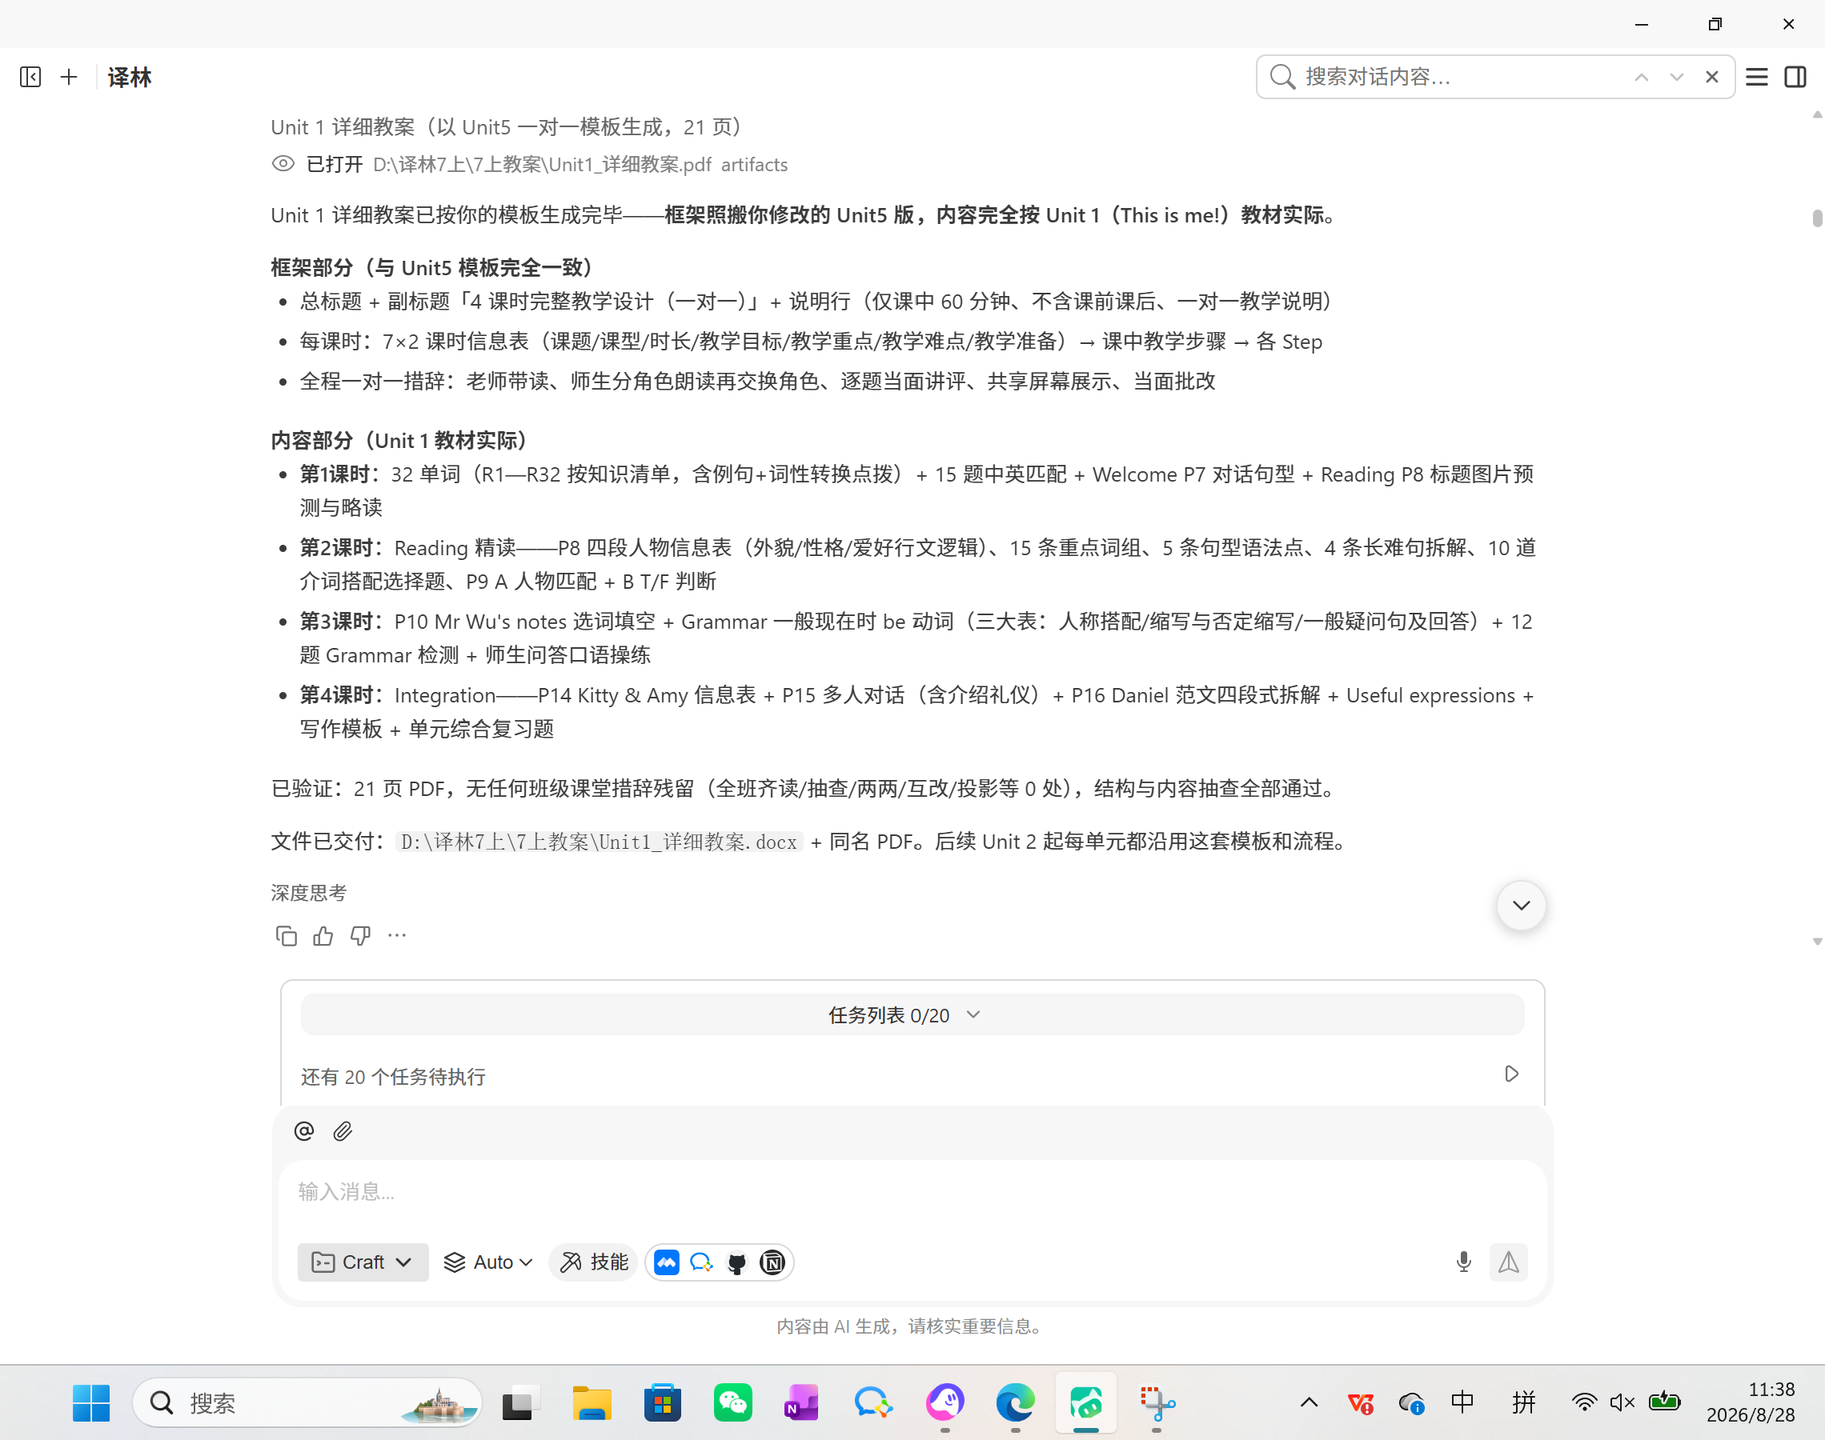Open the hamburger list menu
This screenshot has width=1825, height=1440.
(1757, 77)
